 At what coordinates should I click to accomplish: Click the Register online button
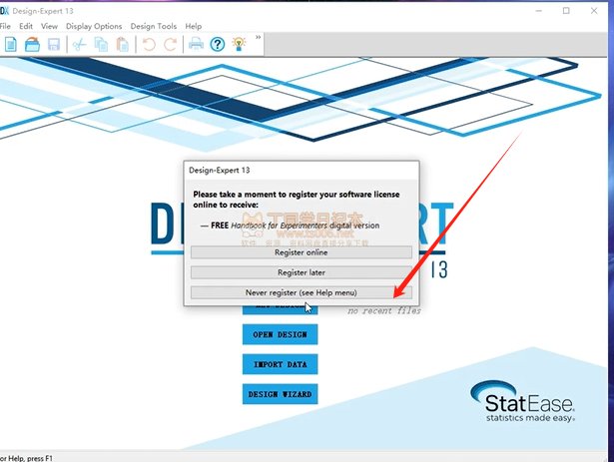(x=302, y=252)
